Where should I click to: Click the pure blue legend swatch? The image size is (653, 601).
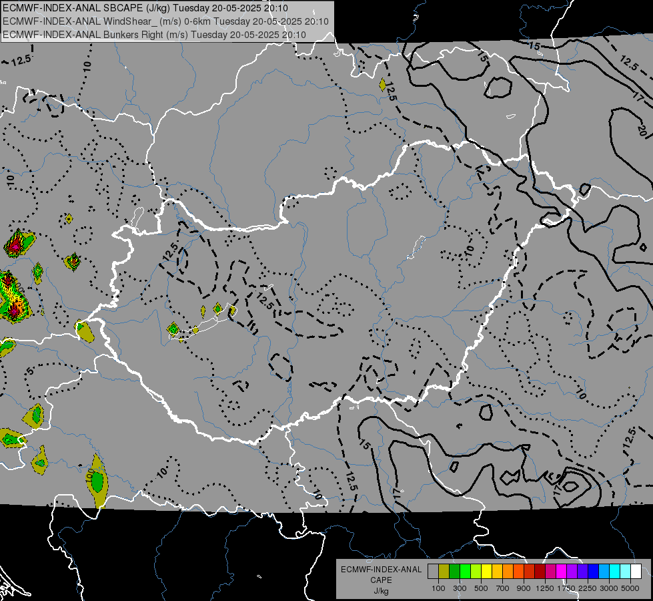[x=593, y=571]
